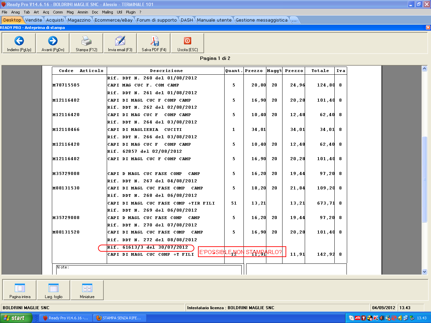Open the Util menu

(120, 12)
